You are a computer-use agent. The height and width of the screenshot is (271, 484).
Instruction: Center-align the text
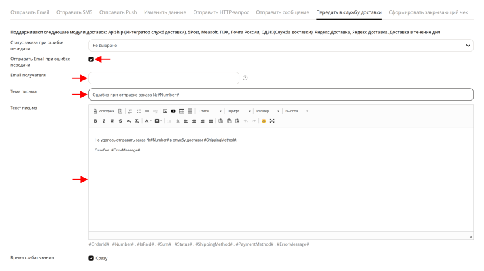tap(194, 121)
